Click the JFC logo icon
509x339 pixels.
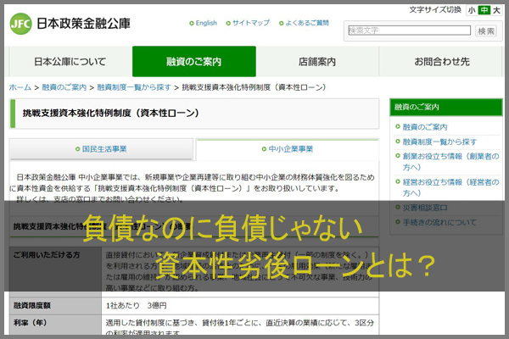tap(20, 24)
